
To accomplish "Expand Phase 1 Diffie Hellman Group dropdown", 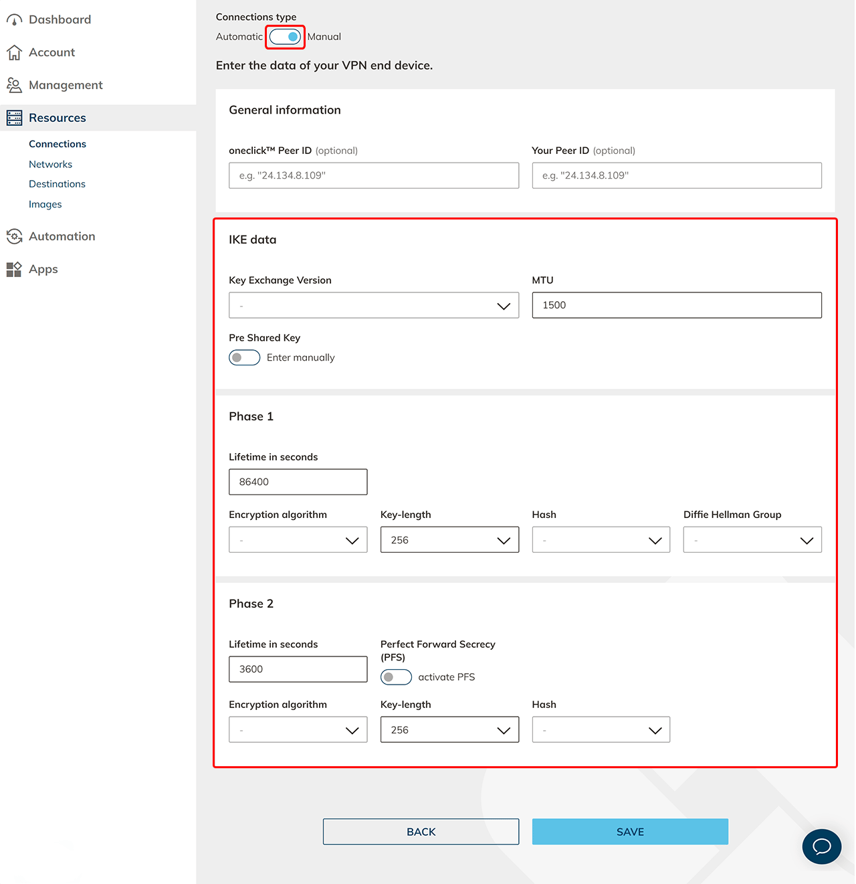I will coord(752,540).
